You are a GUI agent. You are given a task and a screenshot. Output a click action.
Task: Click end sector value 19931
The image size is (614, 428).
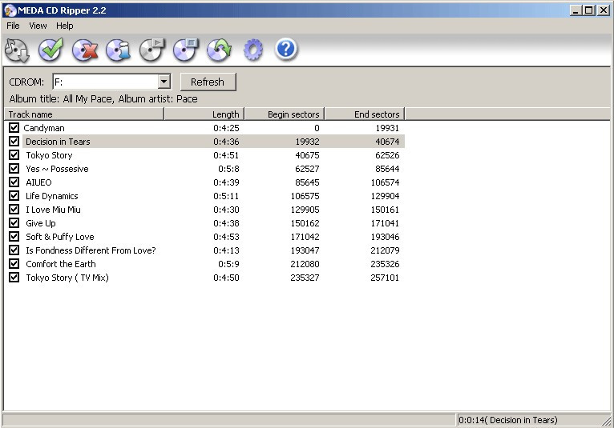click(x=387, y=128)
